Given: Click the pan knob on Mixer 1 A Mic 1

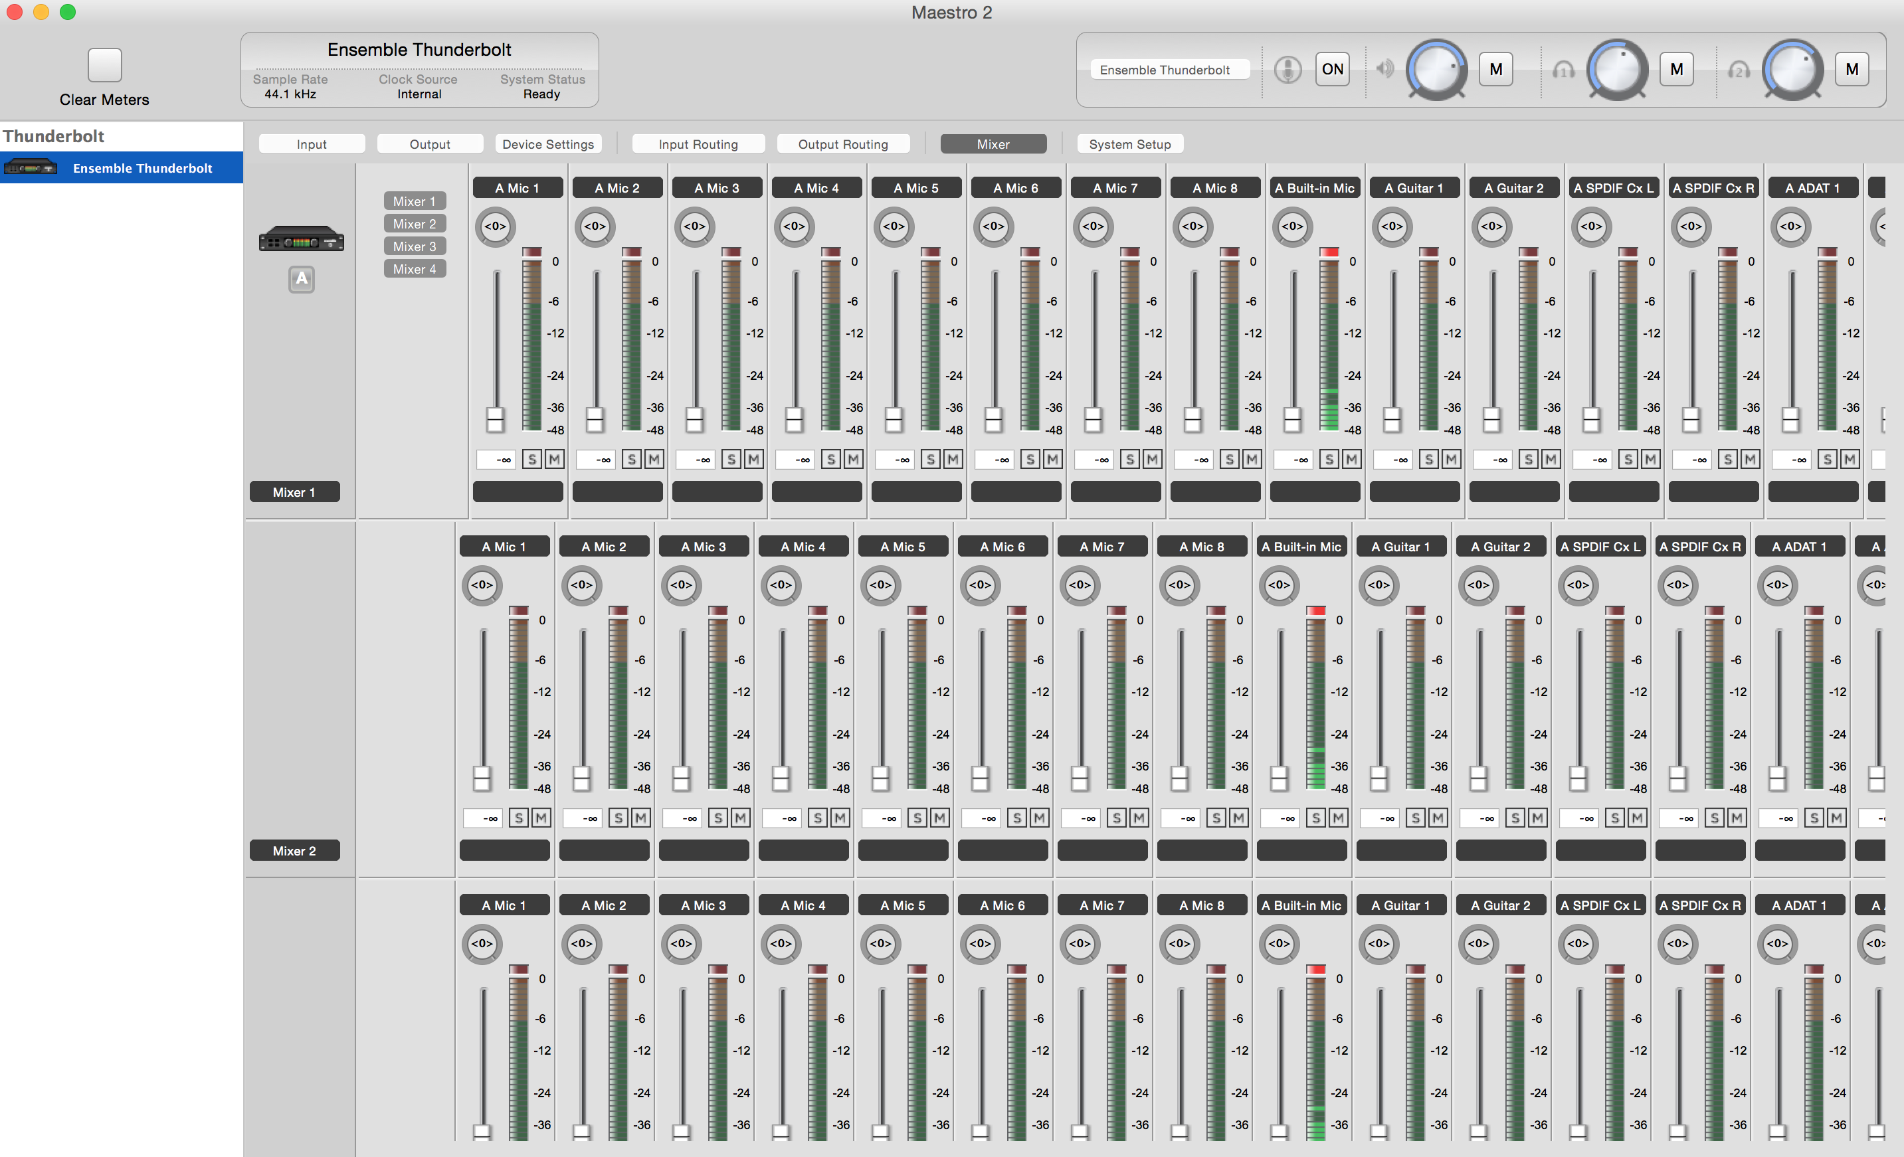Looking at the screenshot, I should 494,226.
